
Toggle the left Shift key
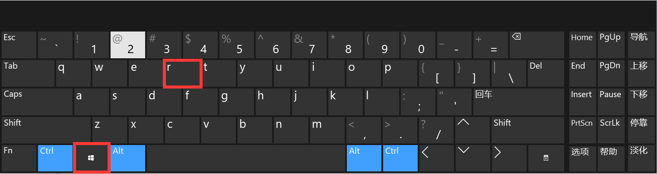tap(46, 130)
